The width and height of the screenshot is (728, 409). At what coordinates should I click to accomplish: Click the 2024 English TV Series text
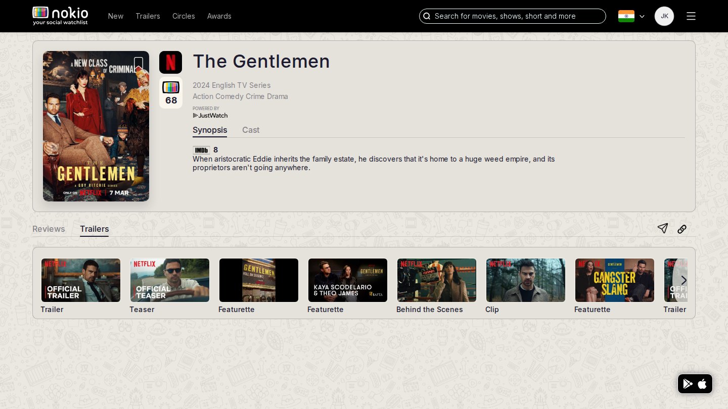click(x=232, y=85)
